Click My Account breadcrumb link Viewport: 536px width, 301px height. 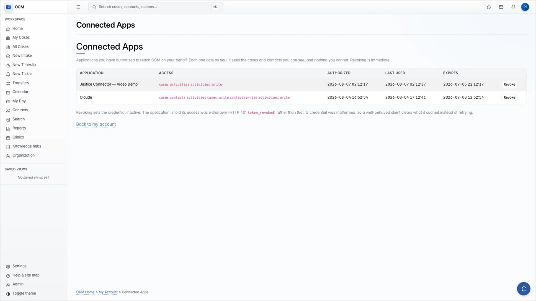tap(108, 292)
